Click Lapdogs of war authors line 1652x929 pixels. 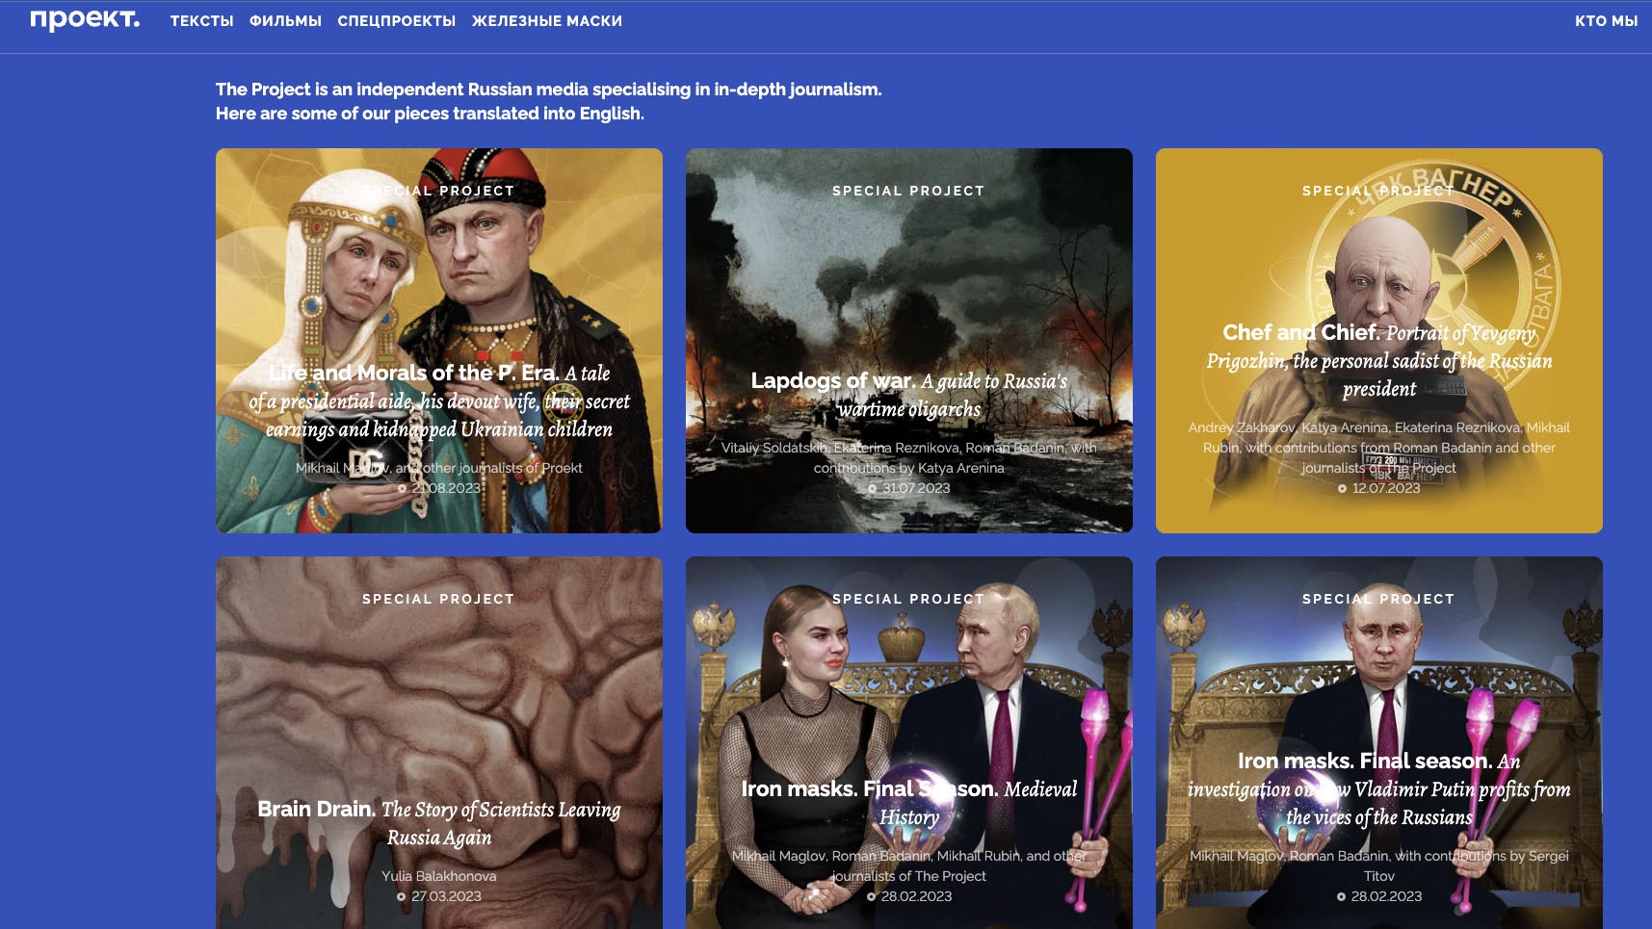point(909,457)
